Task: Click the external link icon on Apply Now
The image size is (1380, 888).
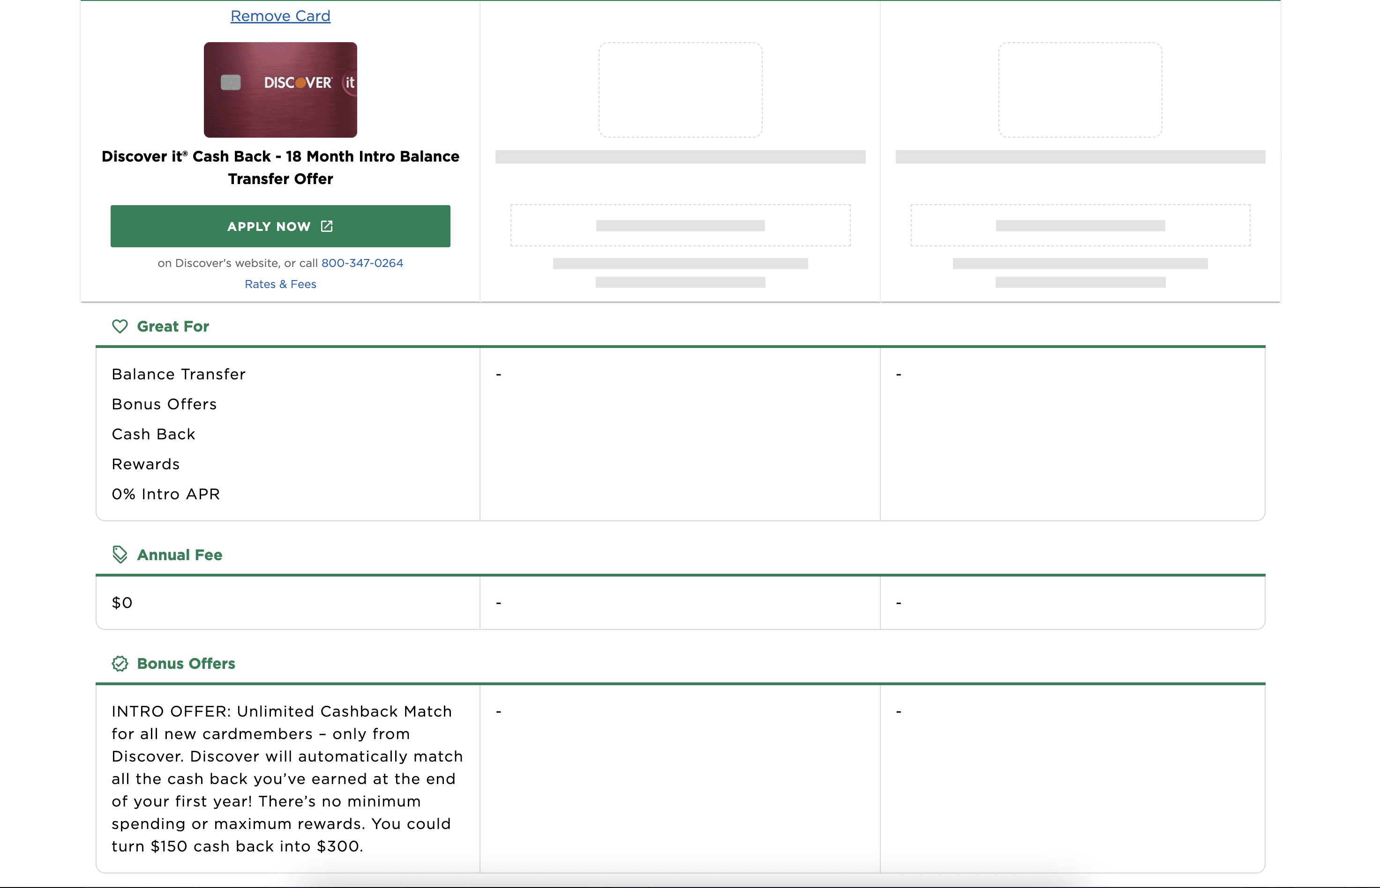Action: click(x=327, y=226)
